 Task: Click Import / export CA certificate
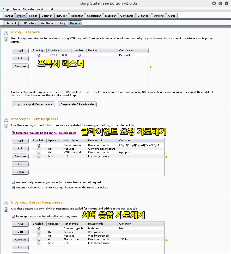(x=33, y=104)
